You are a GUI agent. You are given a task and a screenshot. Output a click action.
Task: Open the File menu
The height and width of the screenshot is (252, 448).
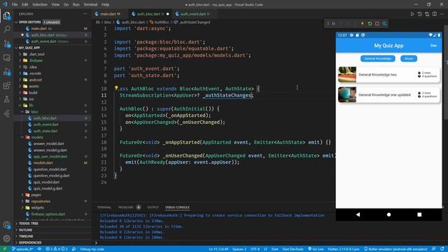[15, 5]
